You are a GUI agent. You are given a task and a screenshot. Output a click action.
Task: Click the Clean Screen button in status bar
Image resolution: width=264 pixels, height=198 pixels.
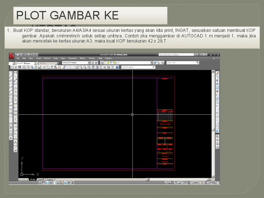tap(218, 183)
